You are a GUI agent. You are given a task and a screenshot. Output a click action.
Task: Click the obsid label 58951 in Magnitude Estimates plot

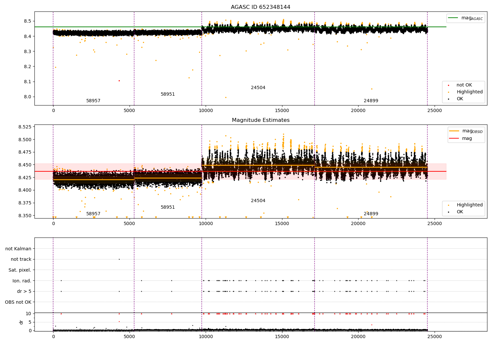click(x=168, y=207)
